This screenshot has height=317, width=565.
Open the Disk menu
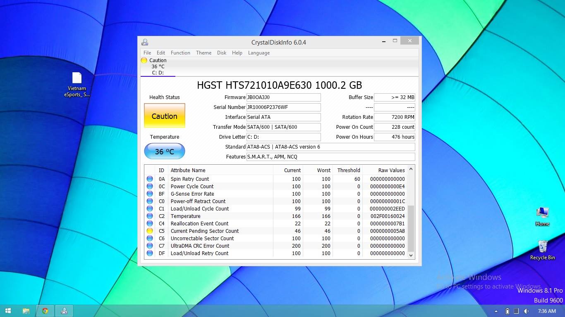[222, 53]
